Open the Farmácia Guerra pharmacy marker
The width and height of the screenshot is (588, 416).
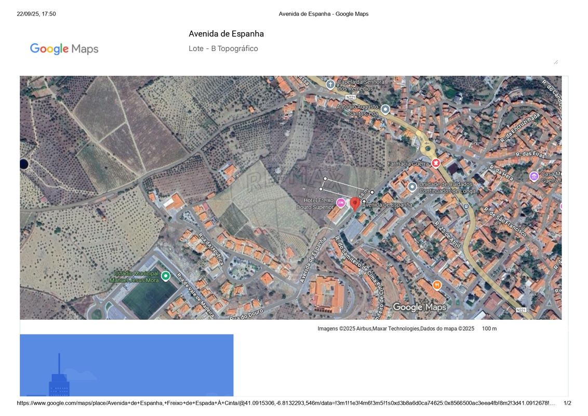[436, 163]
